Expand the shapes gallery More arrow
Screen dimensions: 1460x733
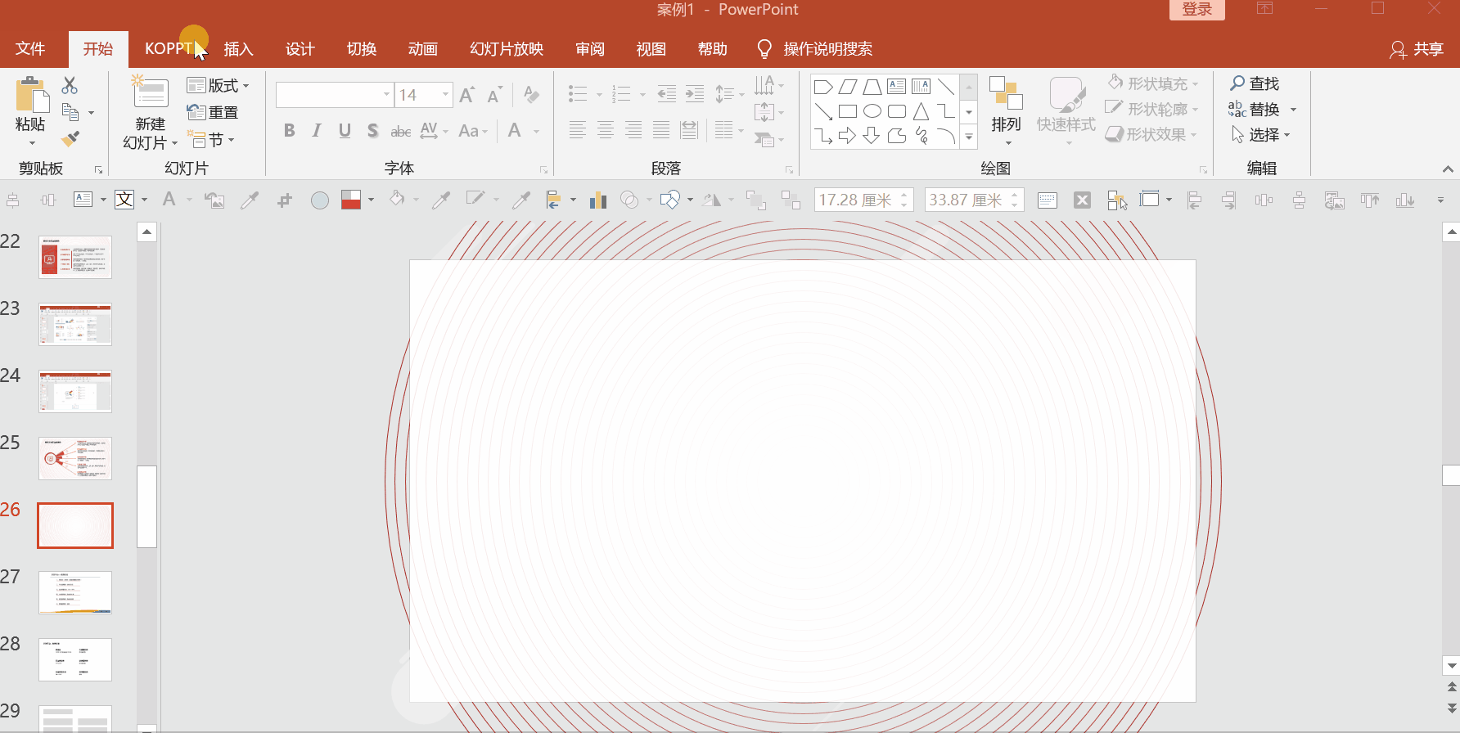pyautogui.click(x=969, y=137)
